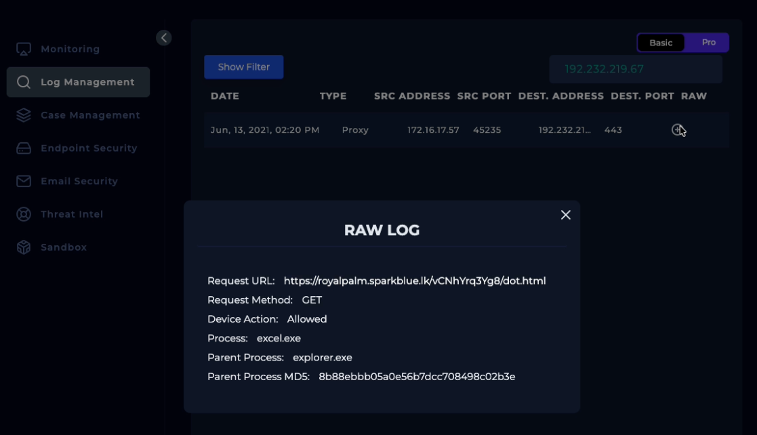This screenshot has width=757, height=435.
Task: Click the Case Management layers icon
Action: [x=24, y=115]
